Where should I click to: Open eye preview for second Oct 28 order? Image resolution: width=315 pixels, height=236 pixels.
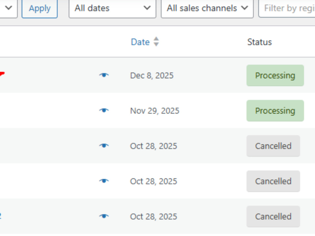[x=104, y=181]
